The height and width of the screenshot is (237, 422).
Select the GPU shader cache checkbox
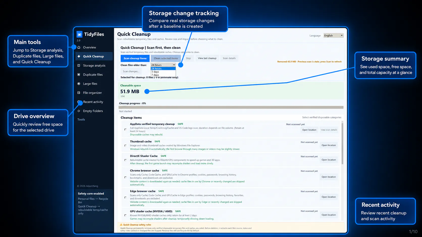tap(125, 215)
